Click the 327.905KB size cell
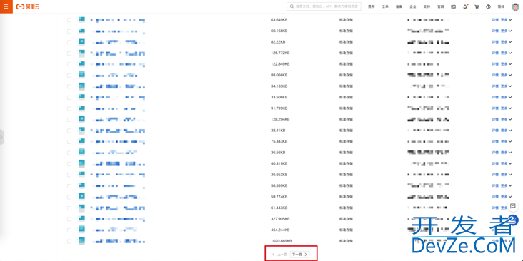This screenshot has height=261, width=523. [x=280, y=219]
